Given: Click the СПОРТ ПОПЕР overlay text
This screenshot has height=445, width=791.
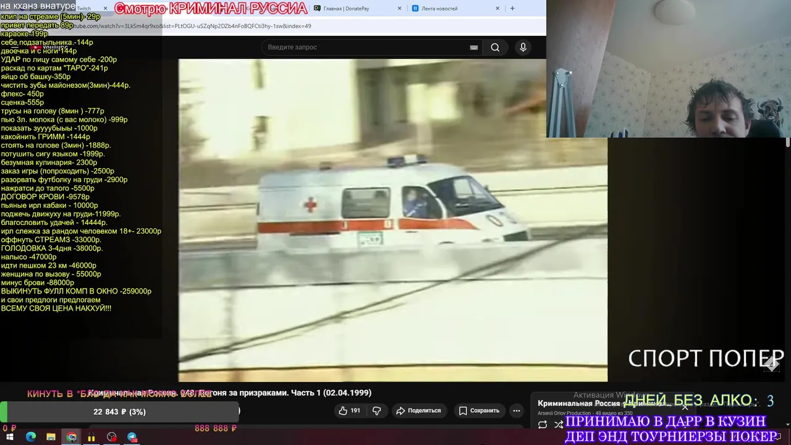Looking at the screenshot, I should click(x=706, y=358).
